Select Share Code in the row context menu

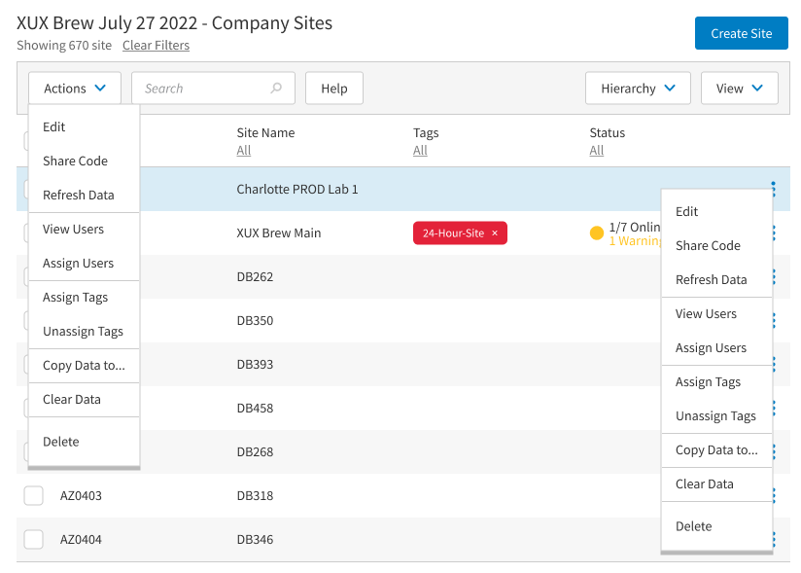click(716, 246)
